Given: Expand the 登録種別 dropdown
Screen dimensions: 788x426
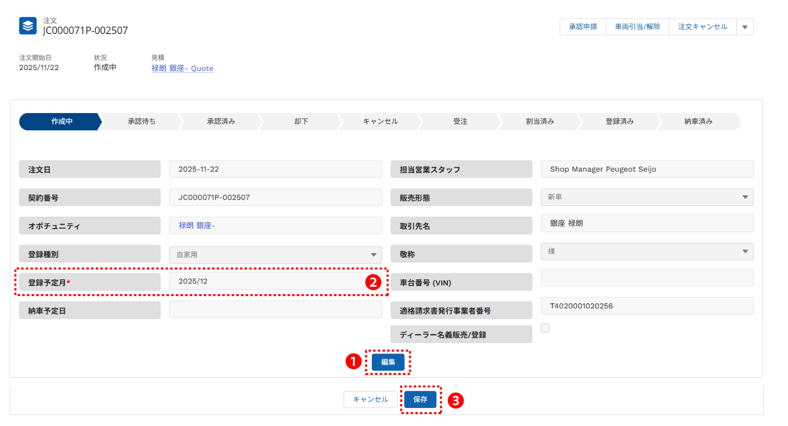Looking at the screenshot, I should pyautogui.click(x=275, y=255).
